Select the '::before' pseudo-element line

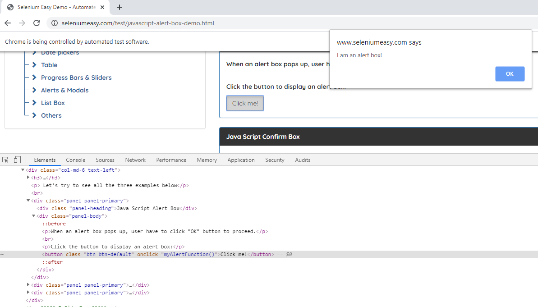(x=54, y=224)
